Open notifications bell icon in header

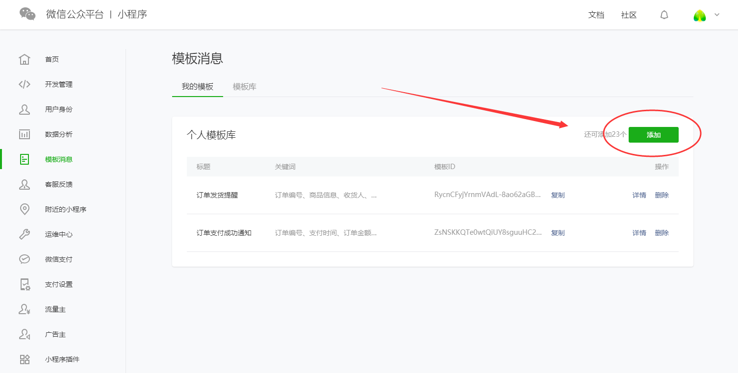tap(664, 15)
